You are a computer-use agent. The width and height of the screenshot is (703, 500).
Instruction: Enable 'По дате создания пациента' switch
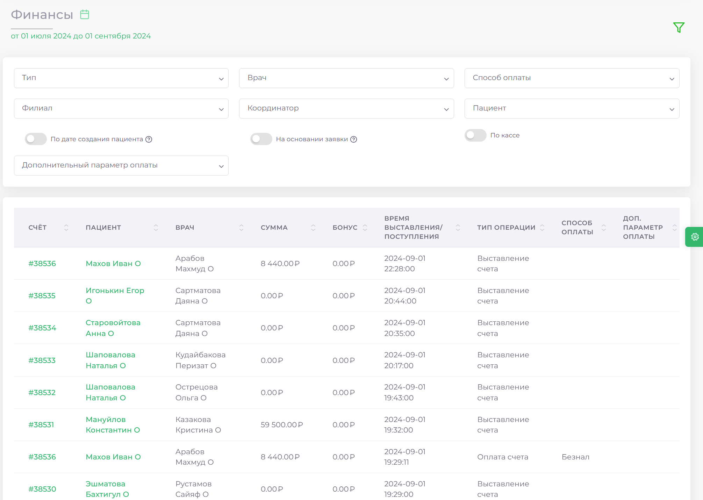click(x=36, y=139)
